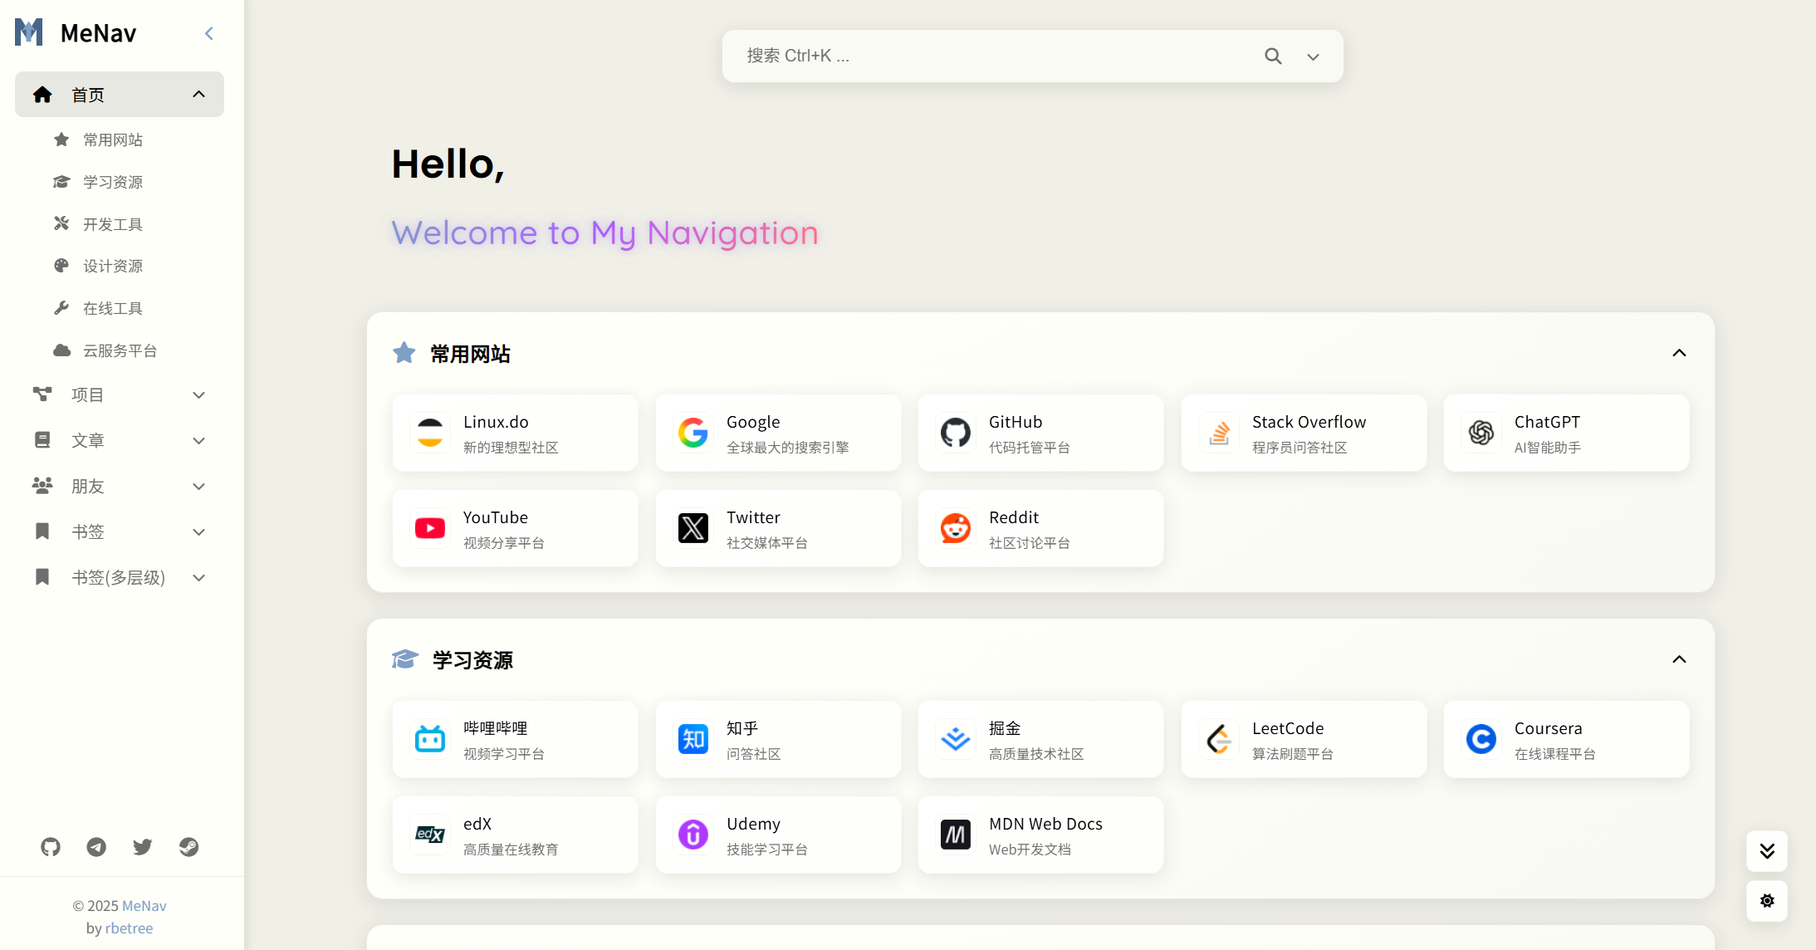Collapse the 常用网站 section
Viewport: 1816px width, 950px height.
click(x=1678, y=353)
